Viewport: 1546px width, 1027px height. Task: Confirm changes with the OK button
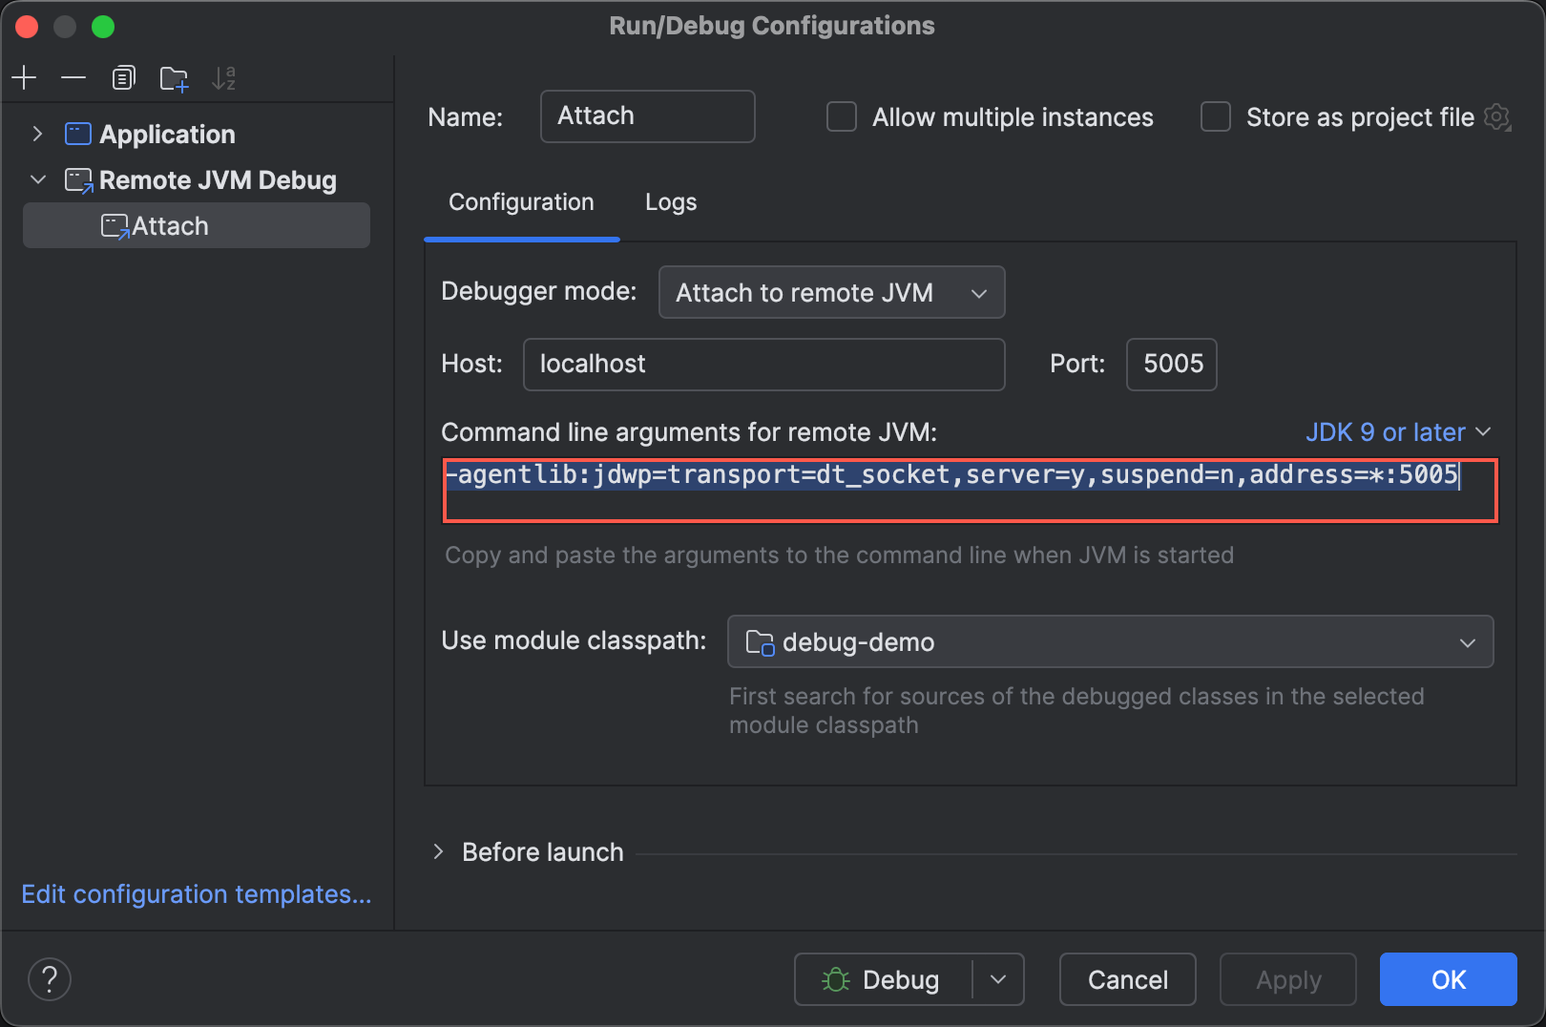coord(1448,978)
